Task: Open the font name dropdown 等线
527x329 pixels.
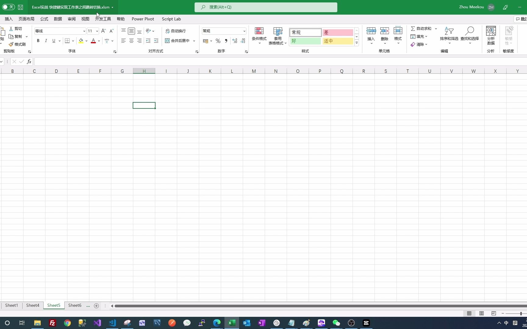Action: 84,31
